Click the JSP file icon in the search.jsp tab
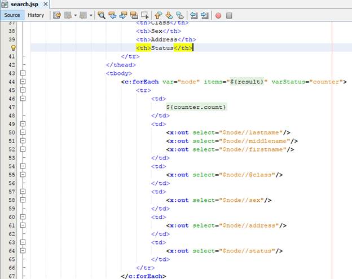Screen dimensions: 352x279 (5, 4)
